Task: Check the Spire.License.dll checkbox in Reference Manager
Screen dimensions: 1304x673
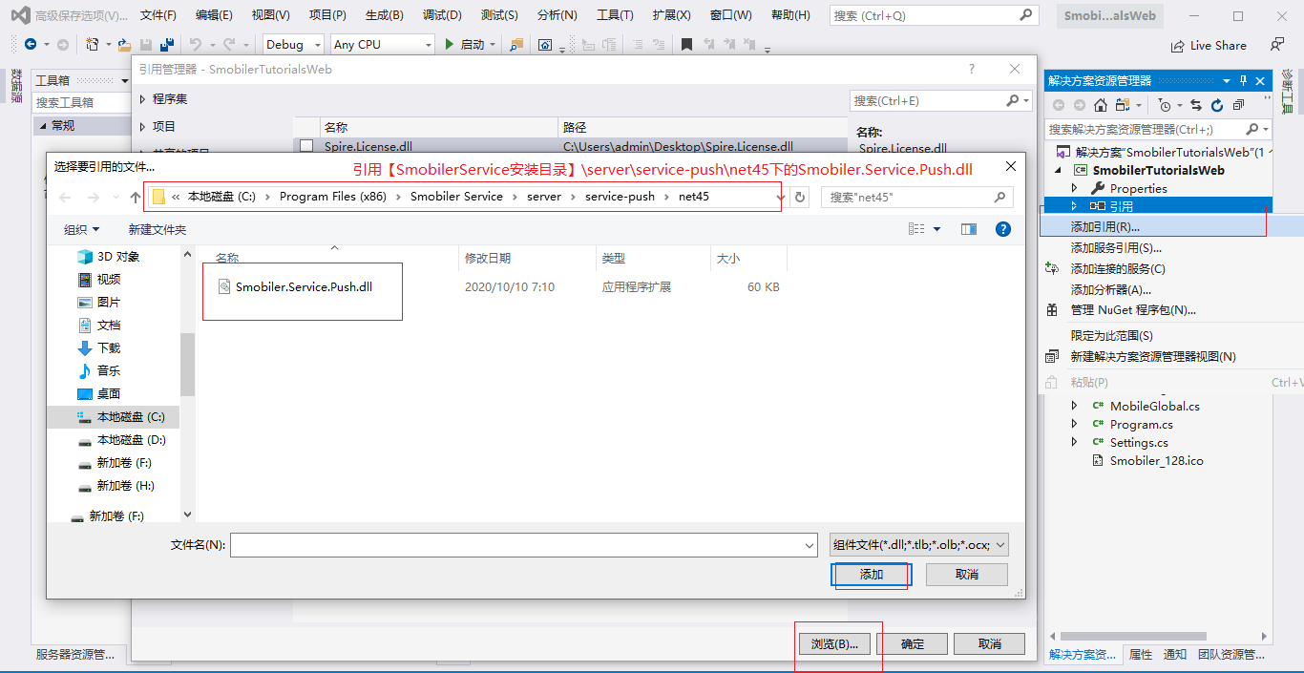Action: (306, 146)
